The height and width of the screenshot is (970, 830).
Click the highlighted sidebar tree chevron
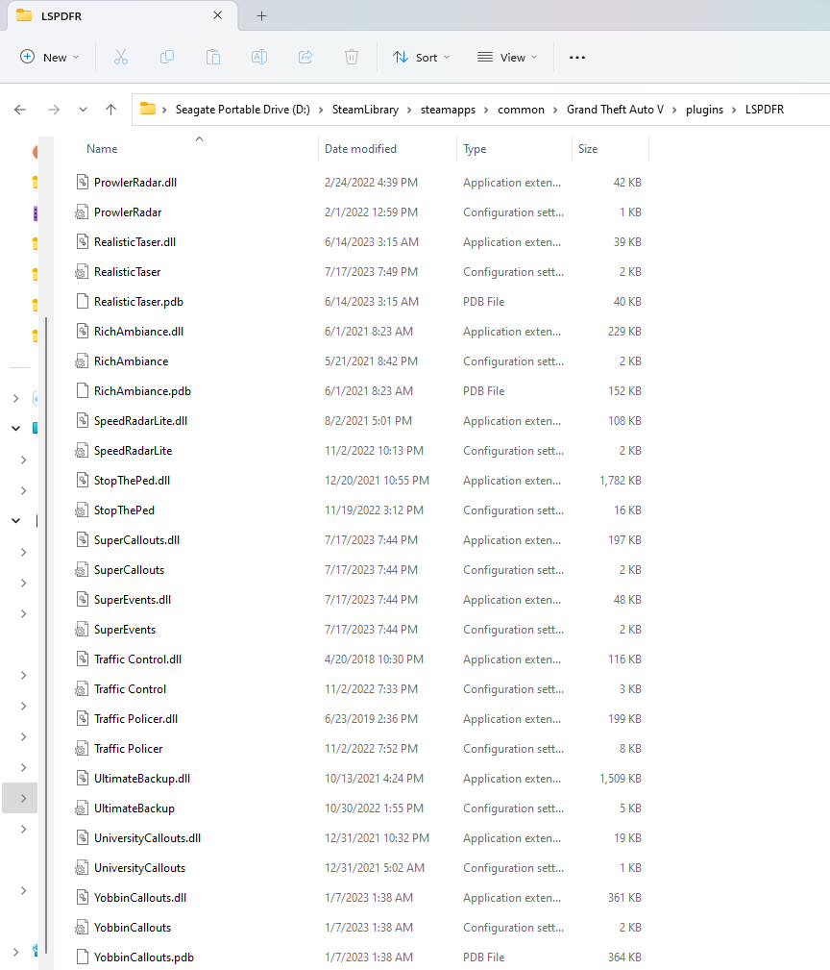coord(23,798)
